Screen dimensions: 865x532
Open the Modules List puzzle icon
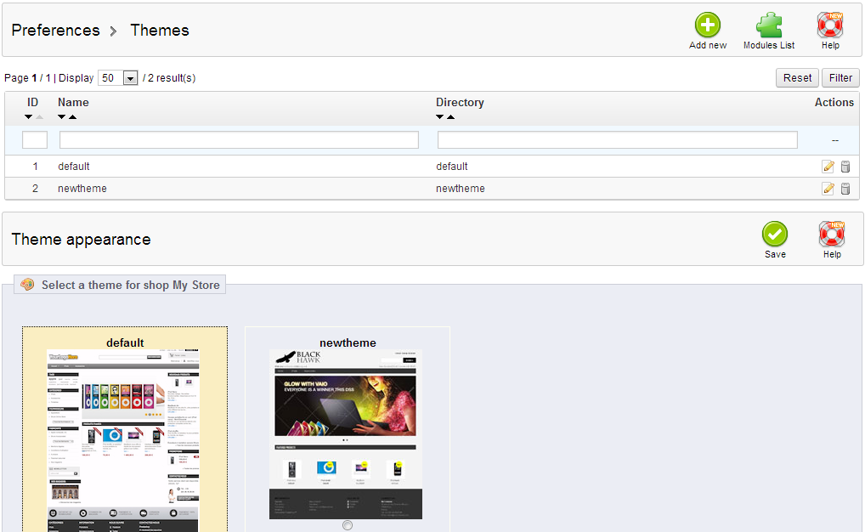(x=768, y=25)
